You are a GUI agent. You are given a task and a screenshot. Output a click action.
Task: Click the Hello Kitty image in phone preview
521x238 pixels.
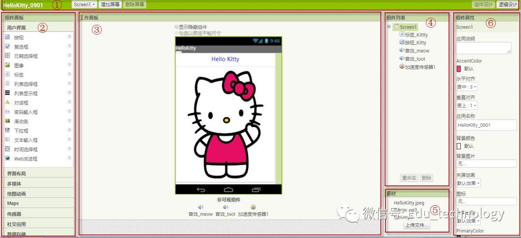pos(225,124)
